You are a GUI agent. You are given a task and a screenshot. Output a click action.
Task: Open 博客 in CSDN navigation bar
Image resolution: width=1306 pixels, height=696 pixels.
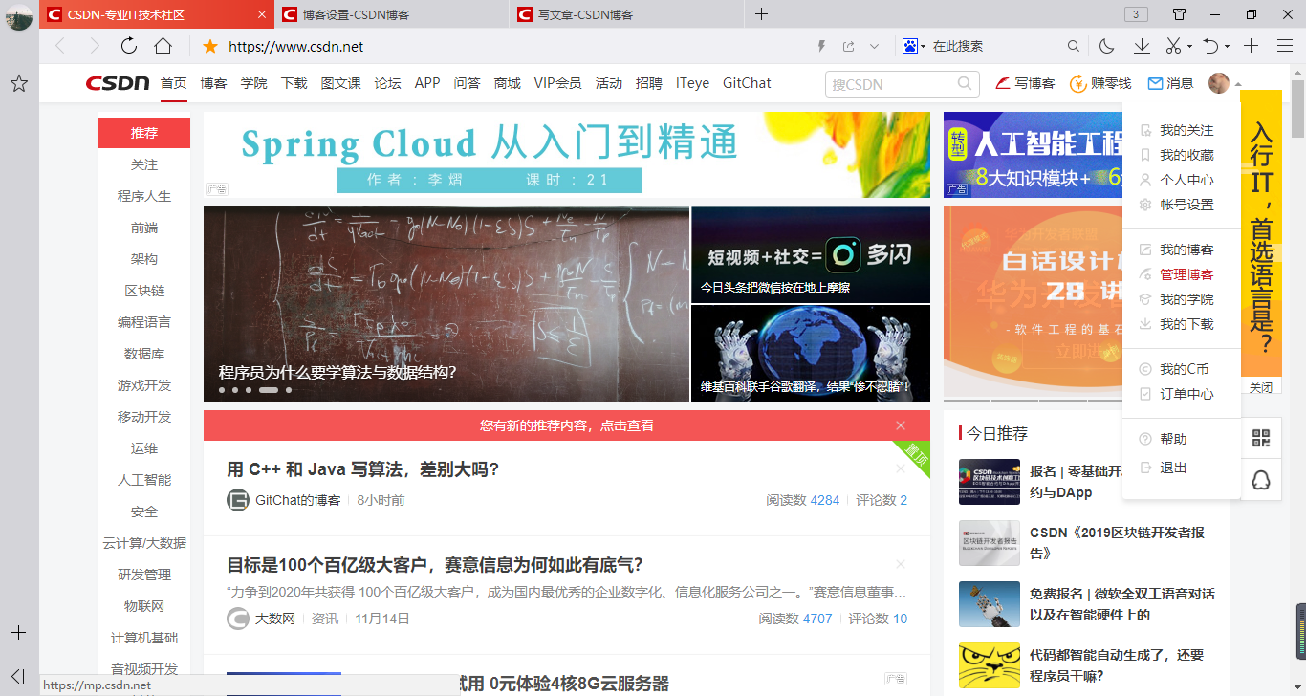(213, 83)
